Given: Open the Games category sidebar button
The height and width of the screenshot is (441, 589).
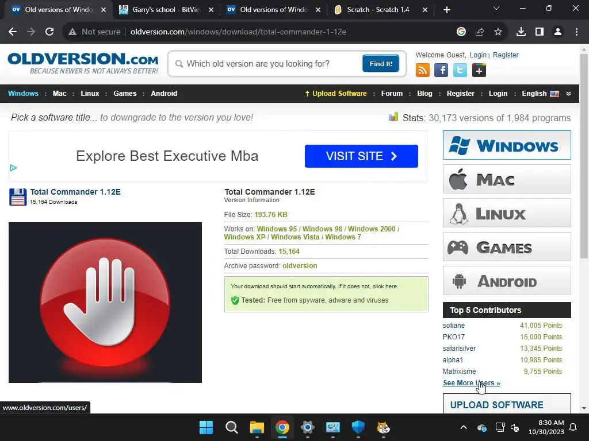Looking at the screenshot, I should click(507, 247).
